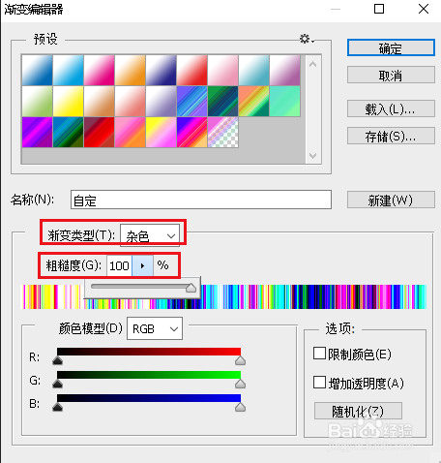Click the preset list scroll-up arrow
This screenshot has height=463, width=441.
312,64
